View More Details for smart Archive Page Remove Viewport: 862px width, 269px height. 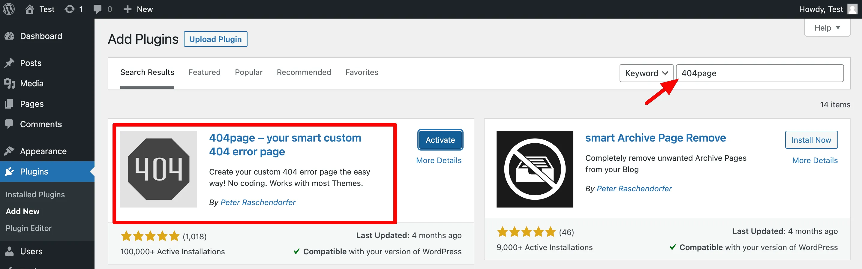pos(815,161)
